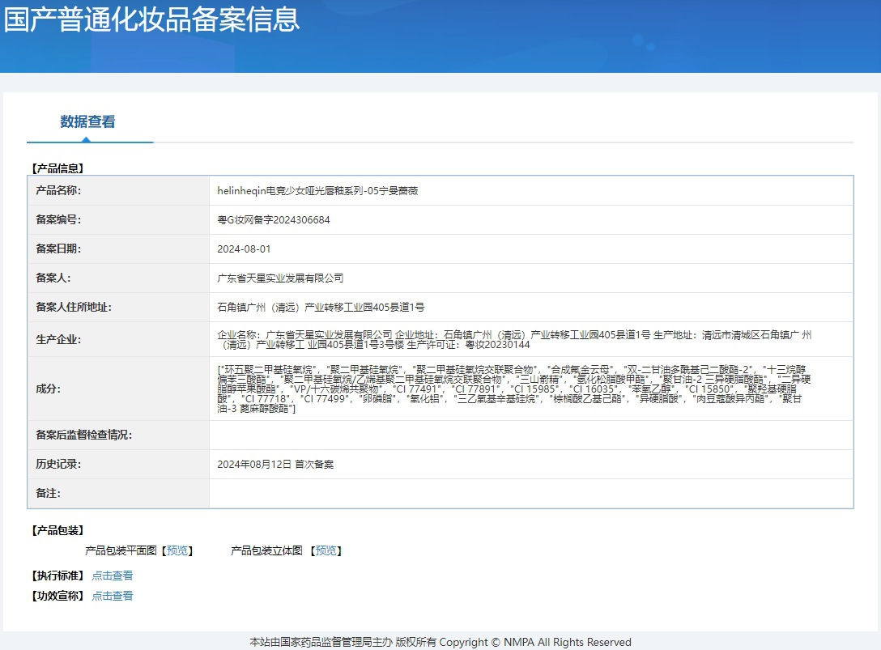The image size is (881, 650).
Task: Click the 备案人 row label
Action: coord(53,278)
